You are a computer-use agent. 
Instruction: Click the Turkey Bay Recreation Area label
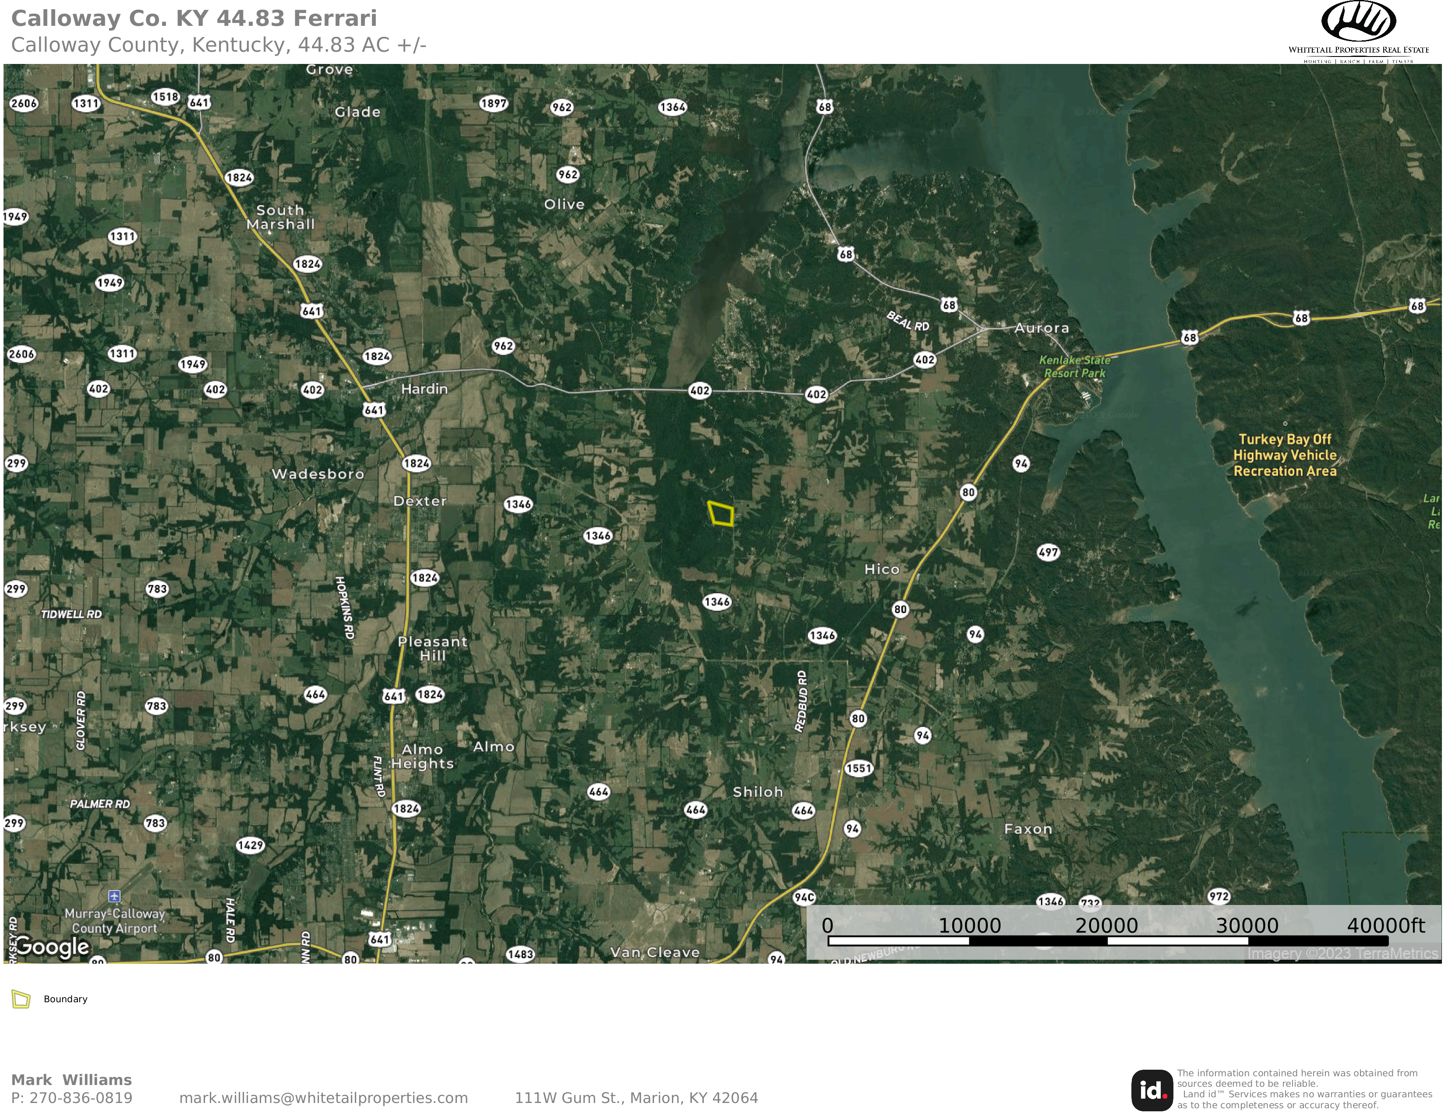pos(1285,455)
